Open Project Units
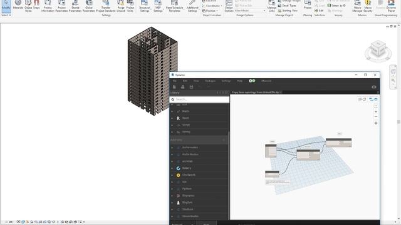The height and width of the screenshot is (225, 401). click(130, 6)
